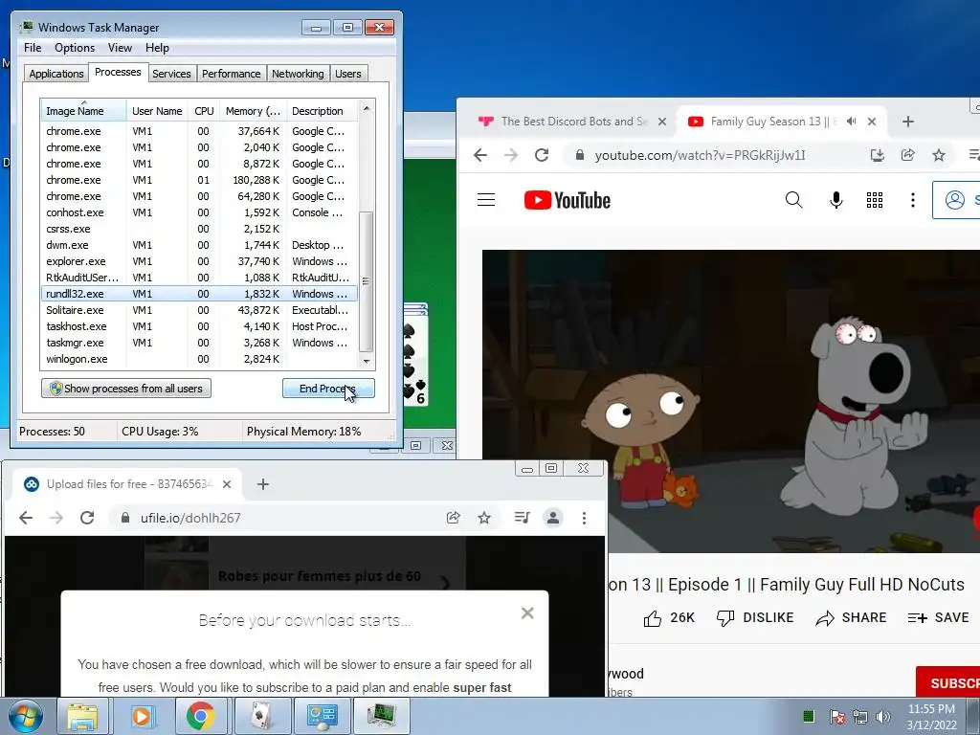Open Task Manager File menu
The image size is (980, 735).
pos(33,48)
